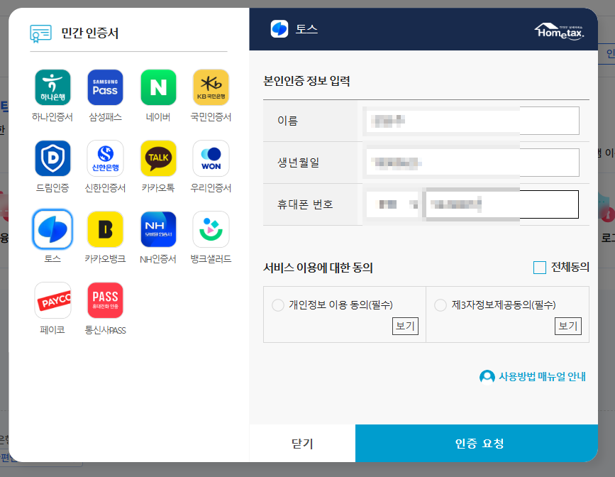The height and width of the screenshot is (477, 615).
Task: Click the 카카오톡 label
Action: (x=158, y=188)
